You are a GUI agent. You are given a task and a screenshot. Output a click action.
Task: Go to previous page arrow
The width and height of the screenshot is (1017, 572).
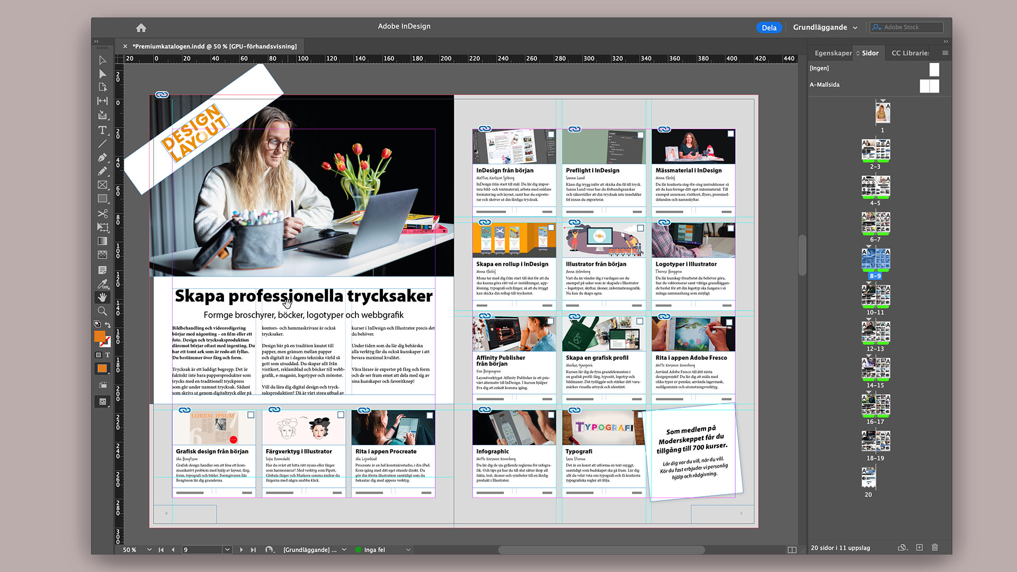coord(173,550)
